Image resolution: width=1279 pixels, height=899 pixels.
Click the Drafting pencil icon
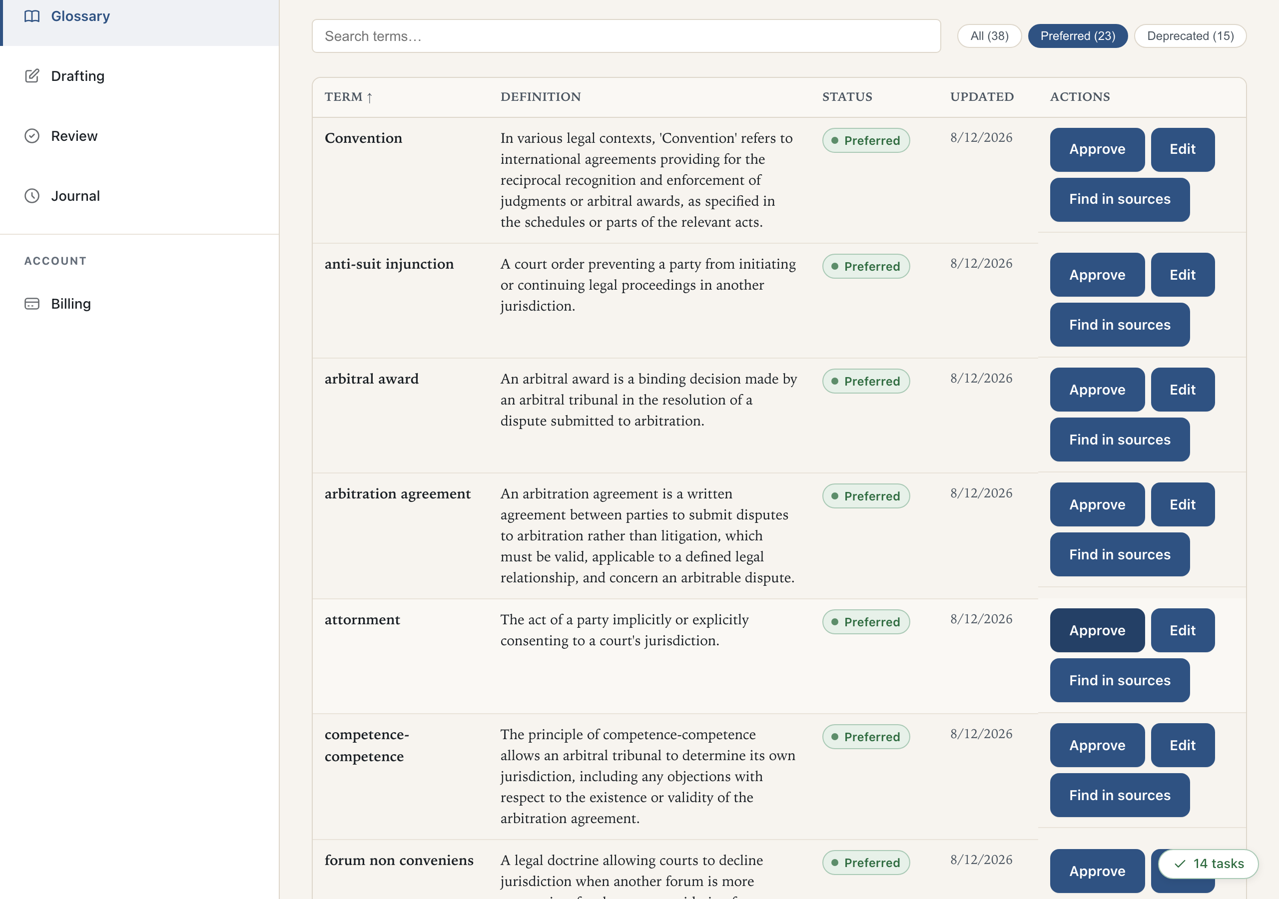[32, 76]
